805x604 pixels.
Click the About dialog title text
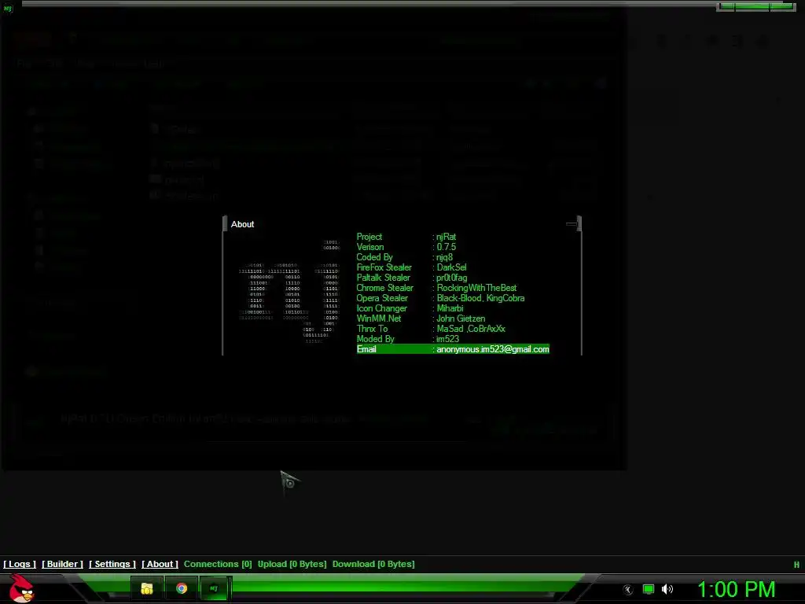tap(242, 224)
